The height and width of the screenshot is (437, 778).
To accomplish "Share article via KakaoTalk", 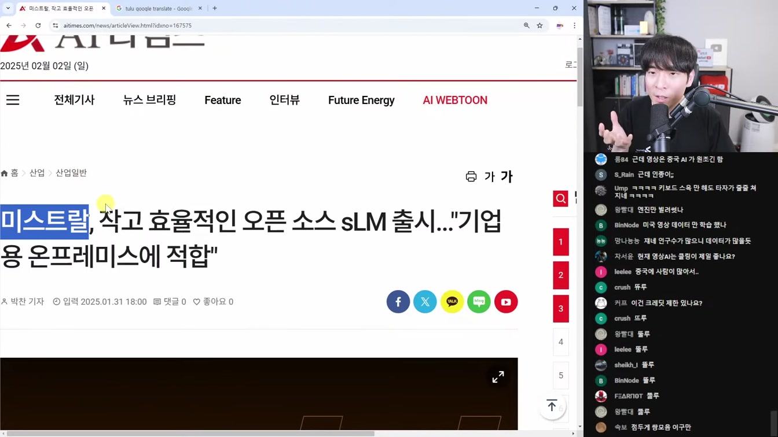I will (452, 302).
